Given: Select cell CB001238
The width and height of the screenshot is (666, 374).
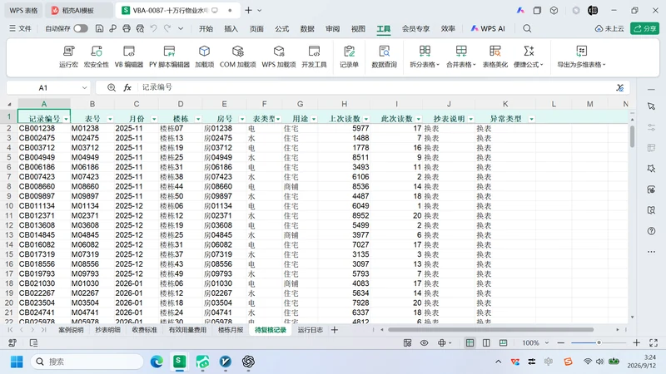Looking at the screenshot, I should [44, 129].
